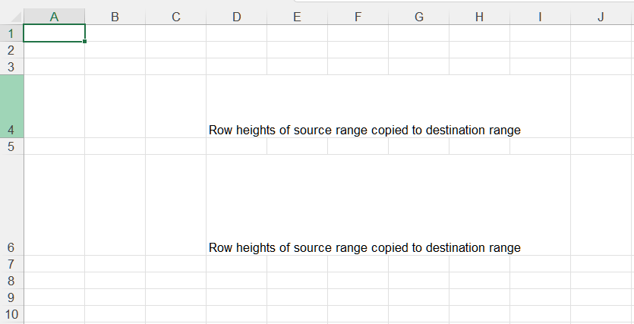Image resolution: width=634 pixels, height=324 pixels.
Task: Select column I header
Action: [x=540, y=17]
